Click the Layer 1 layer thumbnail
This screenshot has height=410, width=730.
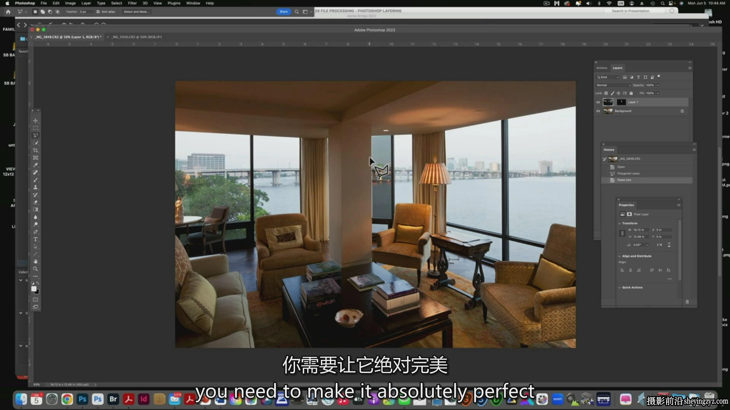(x=608, y=102)
